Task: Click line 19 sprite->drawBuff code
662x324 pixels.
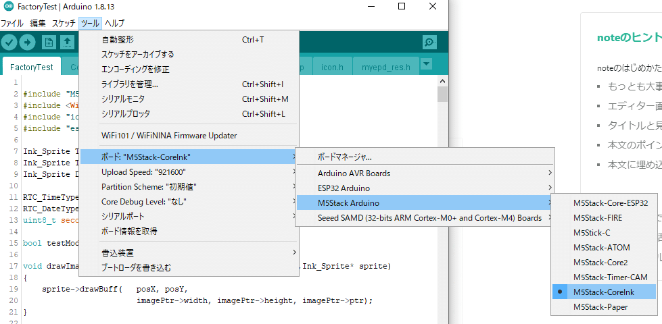Action: coord(114,290)
